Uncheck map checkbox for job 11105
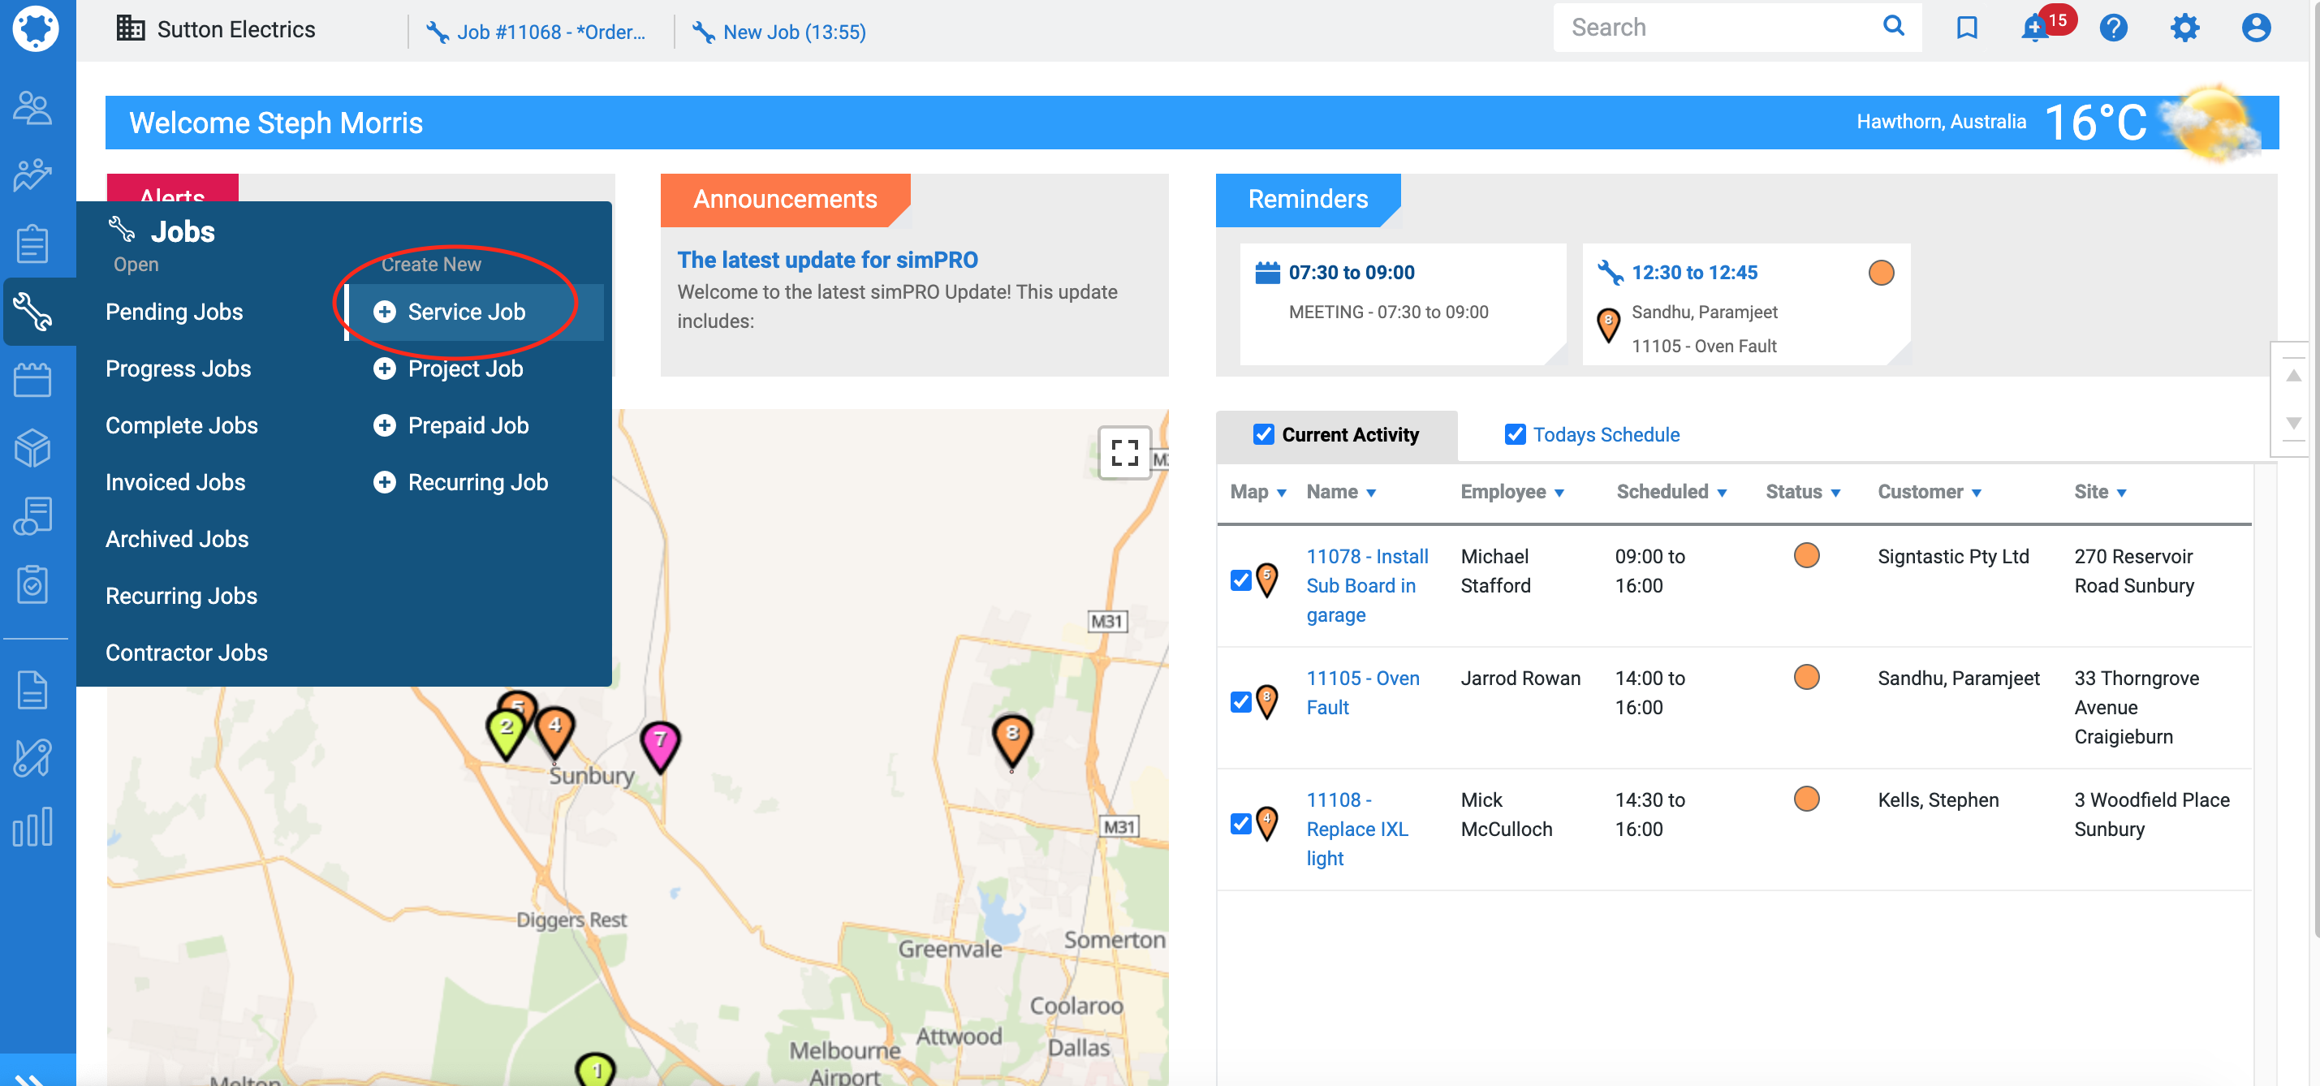The height and width of the screenshot is (1086, 2320). (x=1240, y=701)
